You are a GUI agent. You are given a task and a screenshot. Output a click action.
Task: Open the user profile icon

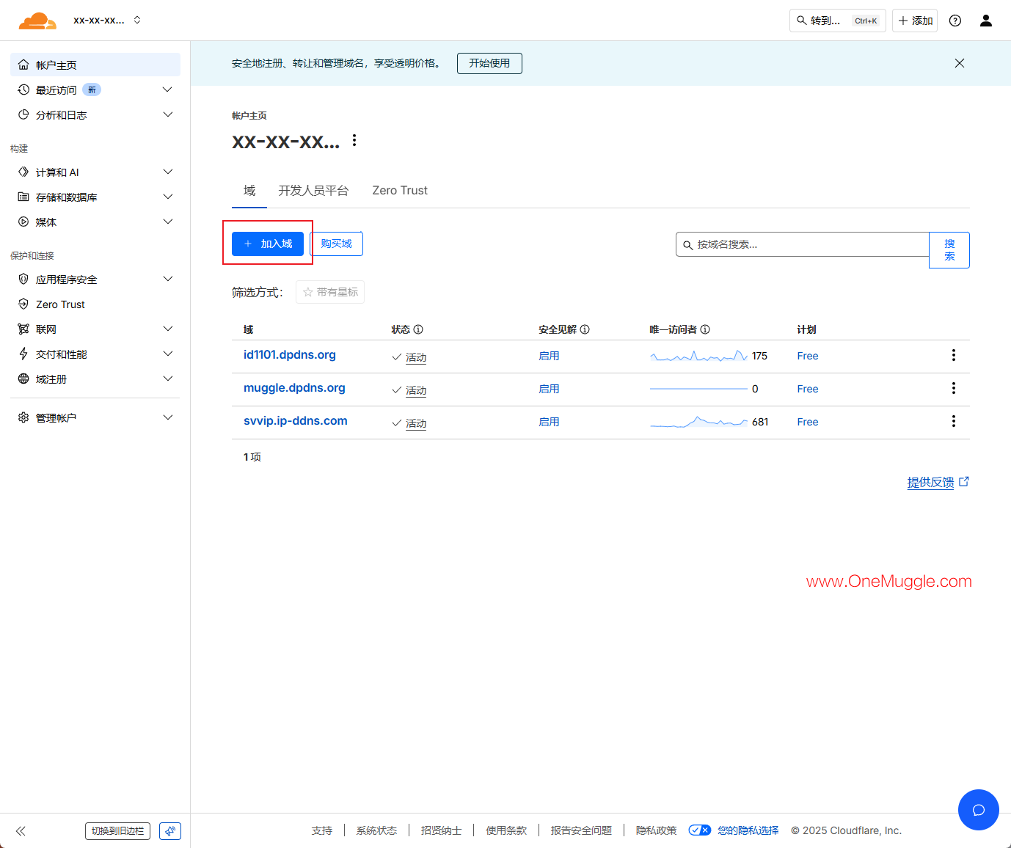coord(986,21)
